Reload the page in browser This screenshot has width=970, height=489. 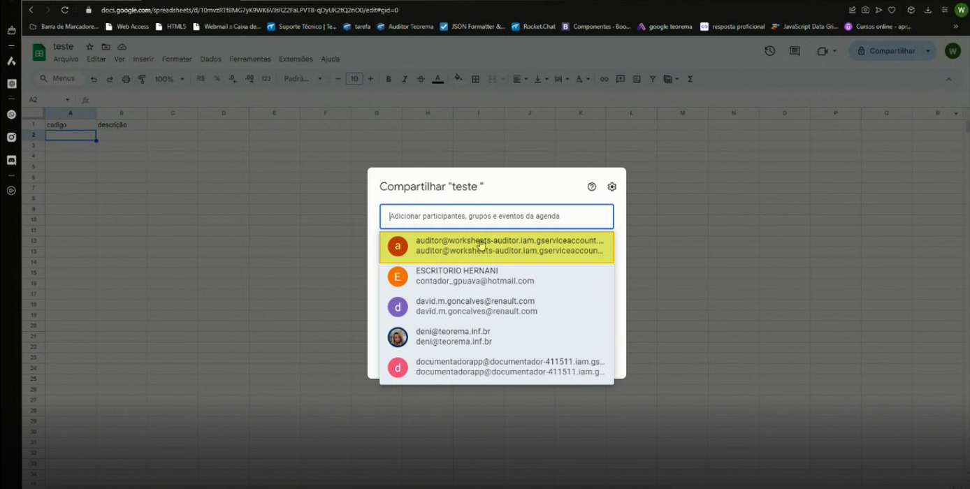65,10
